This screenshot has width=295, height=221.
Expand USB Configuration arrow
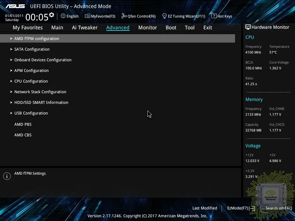click(11, 113)
